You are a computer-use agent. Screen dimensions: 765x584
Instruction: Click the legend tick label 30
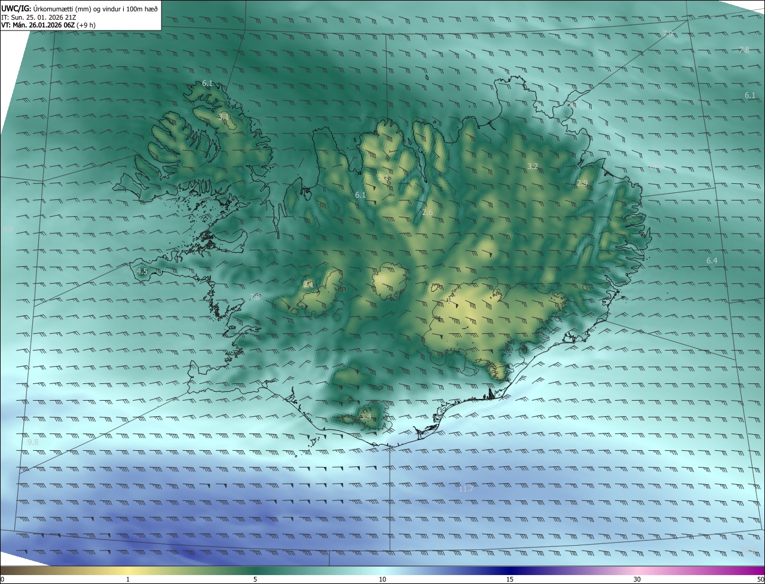click(637, 579)
